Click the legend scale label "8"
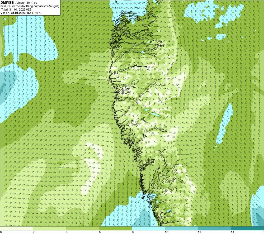 pos(133,232)
